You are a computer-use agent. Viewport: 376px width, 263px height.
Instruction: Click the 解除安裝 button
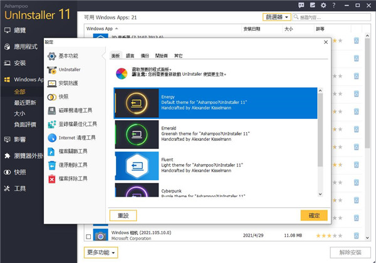(350, 252)
